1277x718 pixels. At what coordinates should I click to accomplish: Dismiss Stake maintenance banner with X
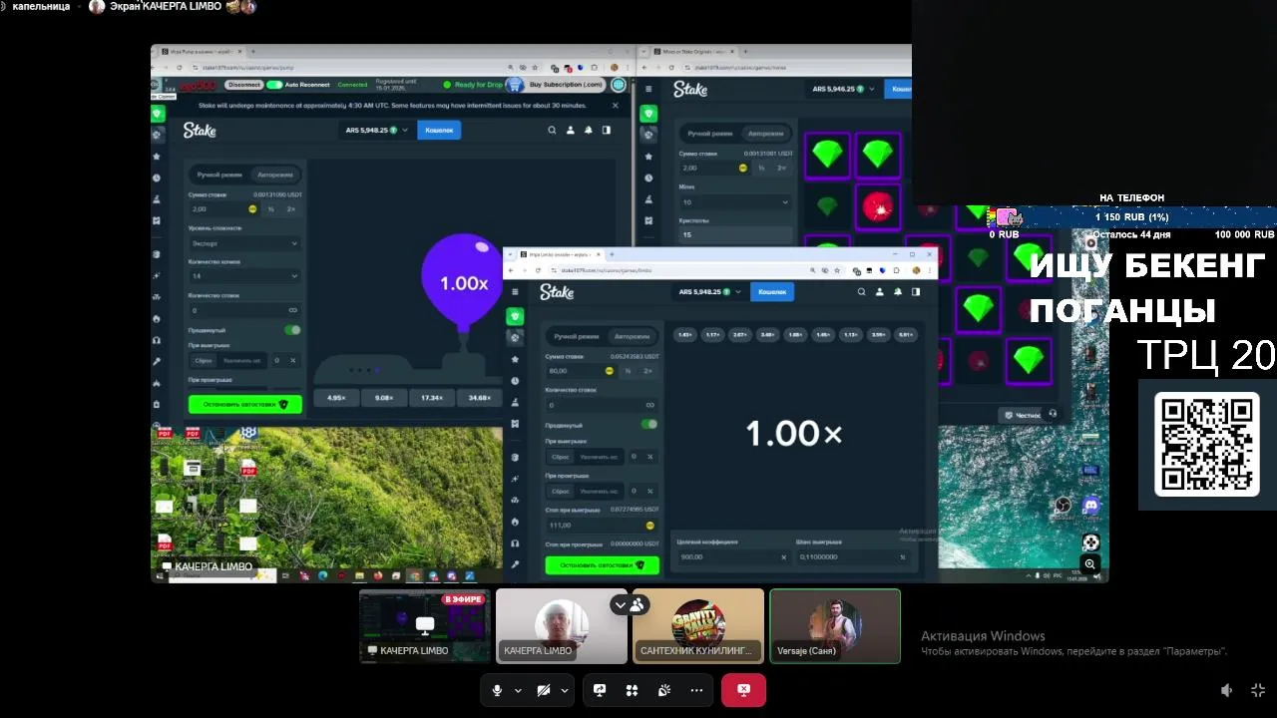point(615,105)
